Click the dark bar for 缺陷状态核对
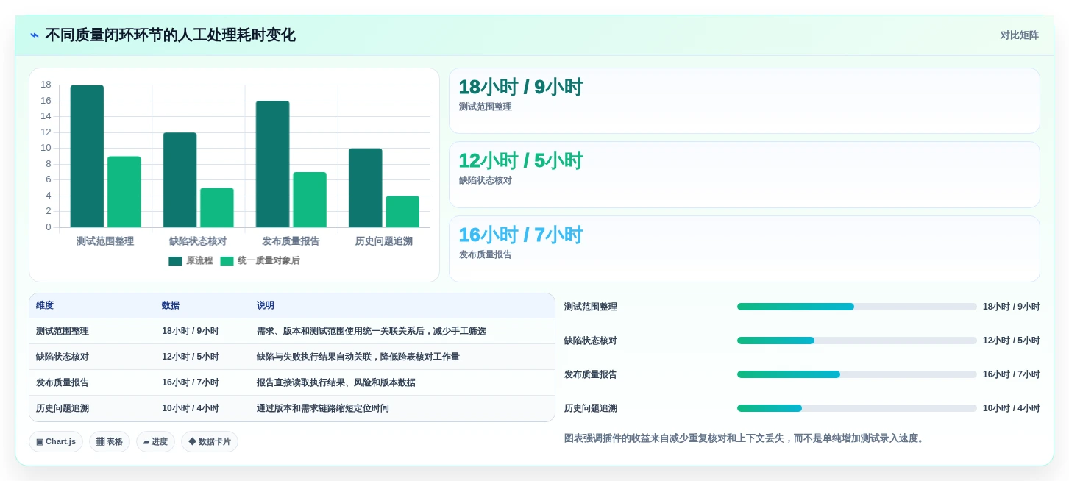The image size is (1069, 481). point(180,180)
